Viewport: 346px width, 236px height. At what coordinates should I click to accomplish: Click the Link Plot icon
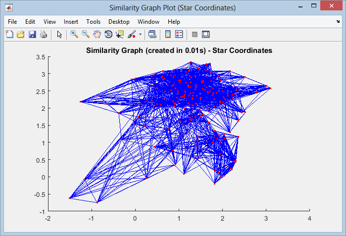tap(152, 35)
